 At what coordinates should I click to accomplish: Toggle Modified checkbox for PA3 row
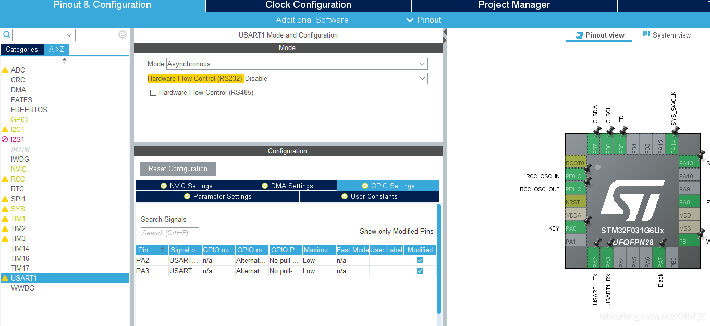(420, 271)
